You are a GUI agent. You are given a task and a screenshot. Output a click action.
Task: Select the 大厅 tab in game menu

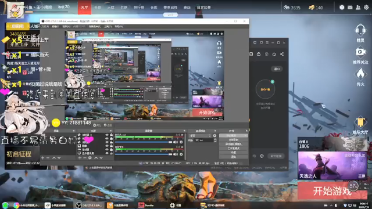point(84,8)
